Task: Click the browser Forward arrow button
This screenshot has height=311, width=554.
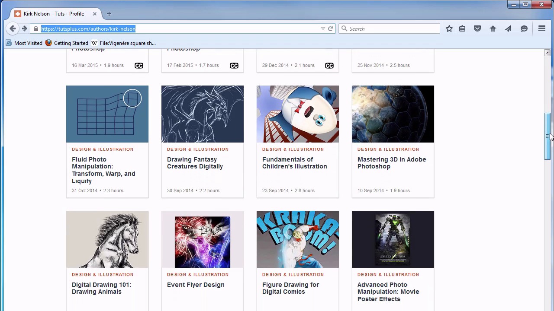Action: (25, 29)
